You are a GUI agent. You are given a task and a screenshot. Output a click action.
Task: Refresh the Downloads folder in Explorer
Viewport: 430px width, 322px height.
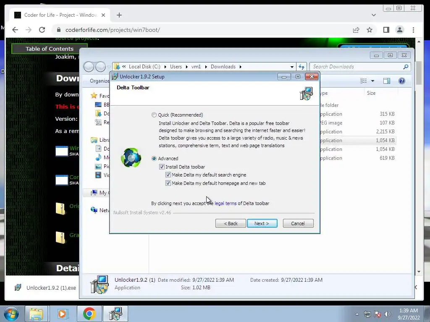(302, 67)
